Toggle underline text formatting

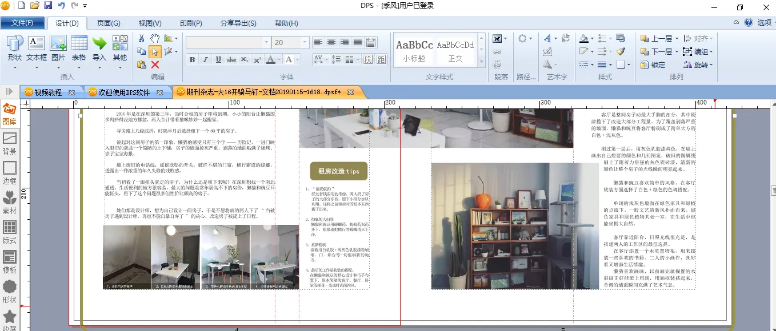coord(218,60)
